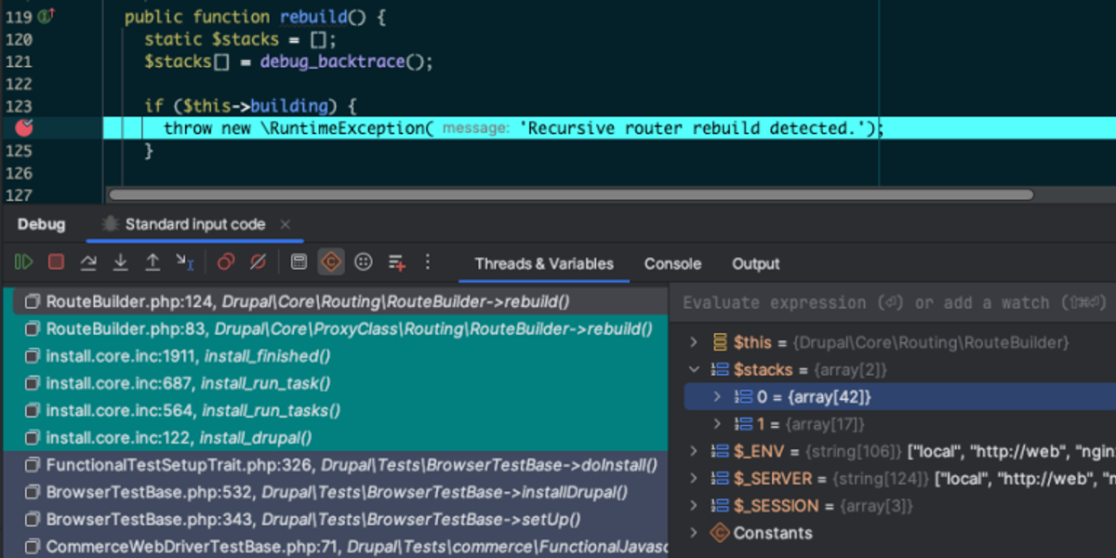Expand the 1 = {array[17]} element

716,424
